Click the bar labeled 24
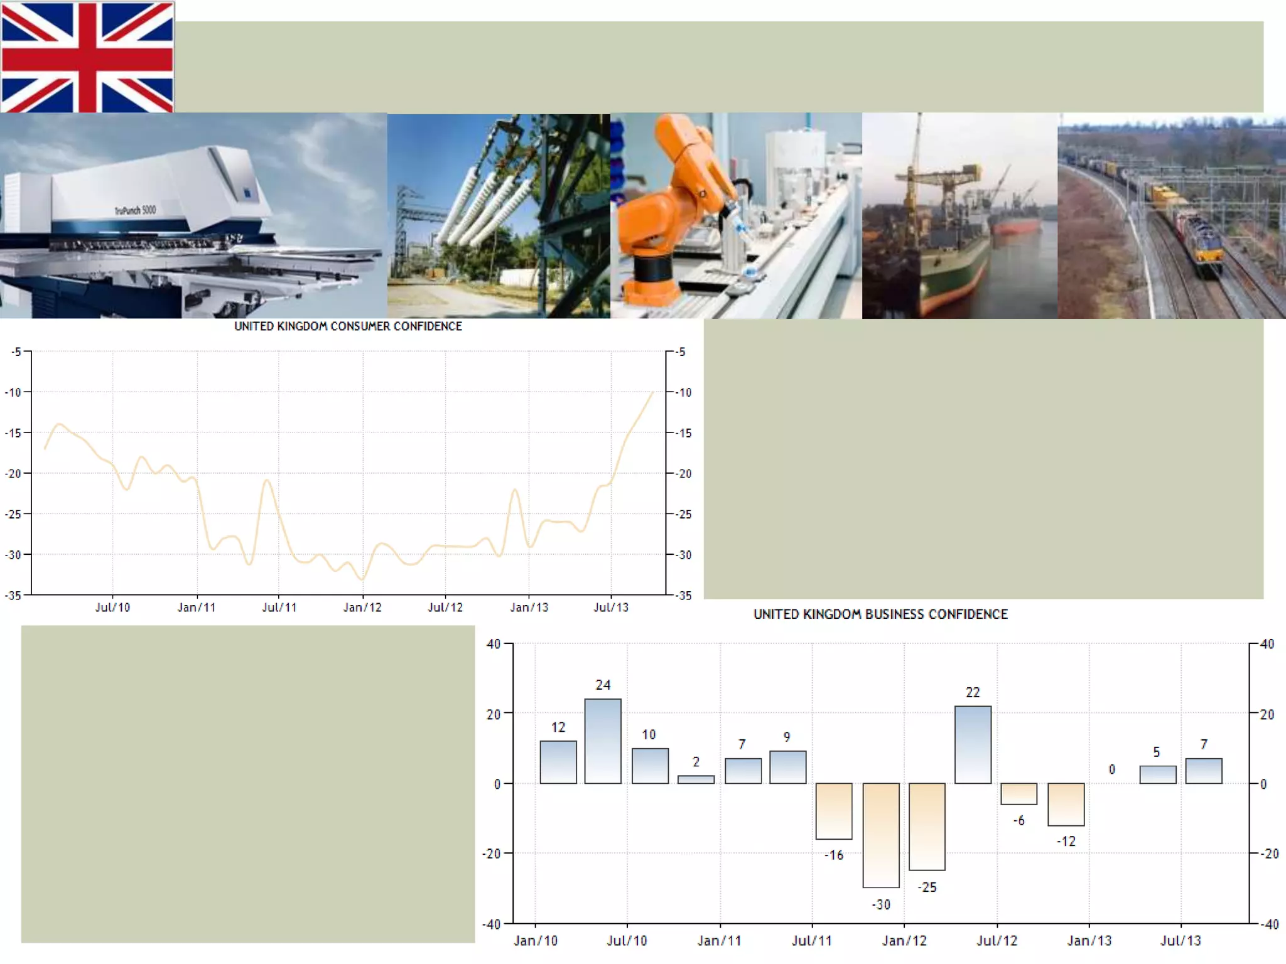 click(x=603, y=741)
